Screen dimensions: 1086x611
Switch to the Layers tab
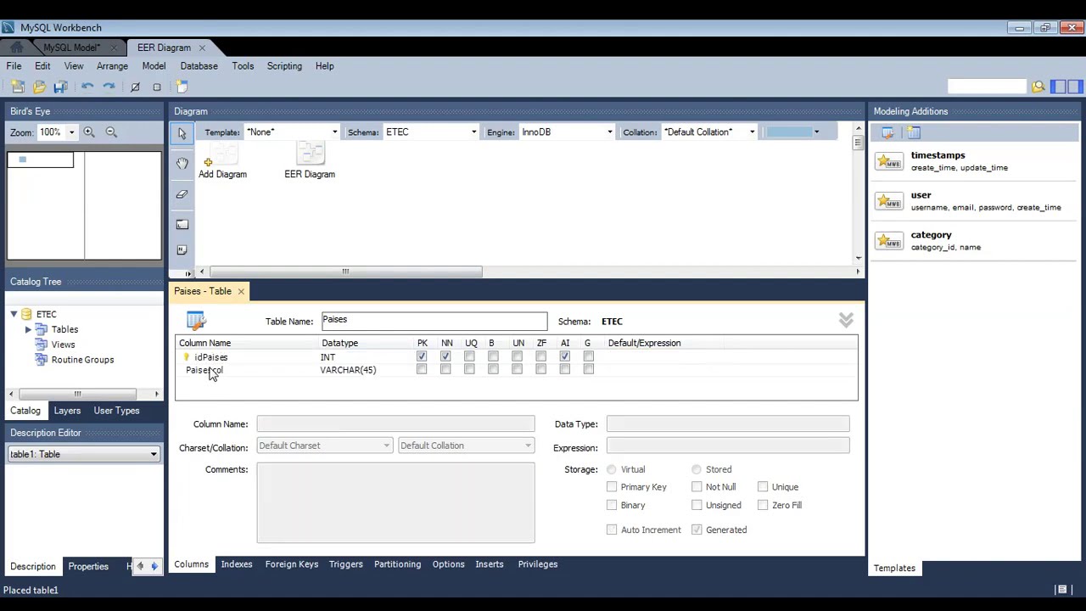67,411
